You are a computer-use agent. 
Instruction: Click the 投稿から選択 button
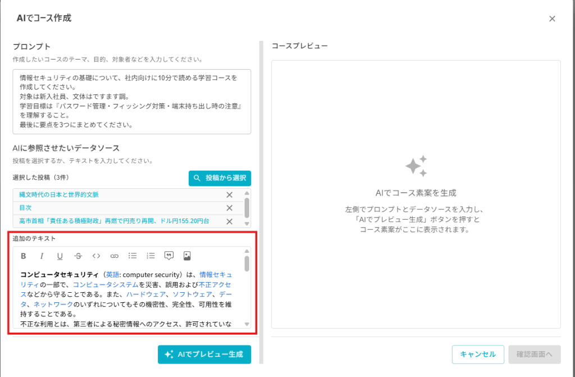click(220, 178)
